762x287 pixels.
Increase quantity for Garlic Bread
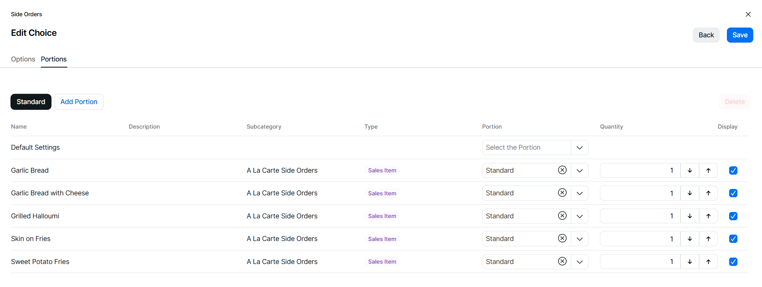[x=708, y=170]
